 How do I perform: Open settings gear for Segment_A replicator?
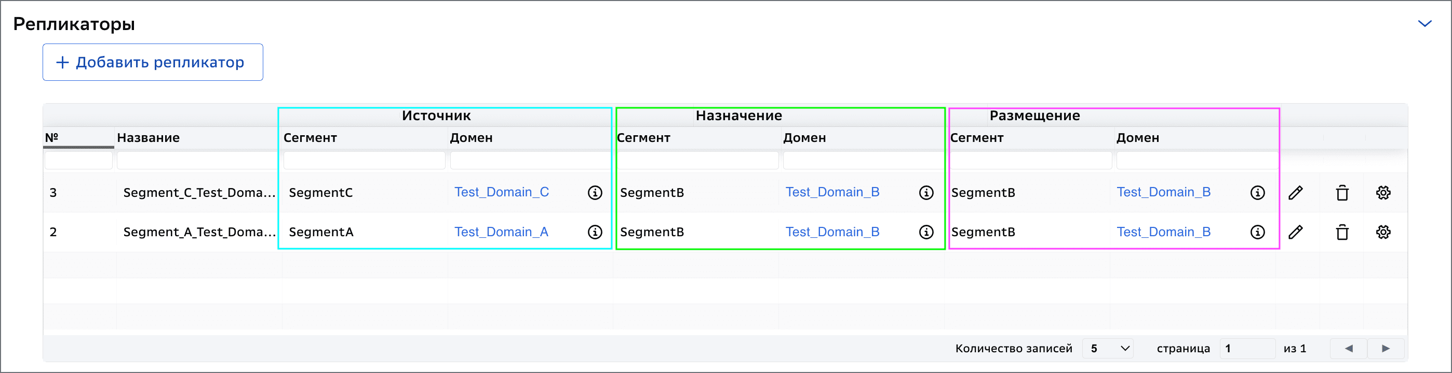[x=1383, y=232]
